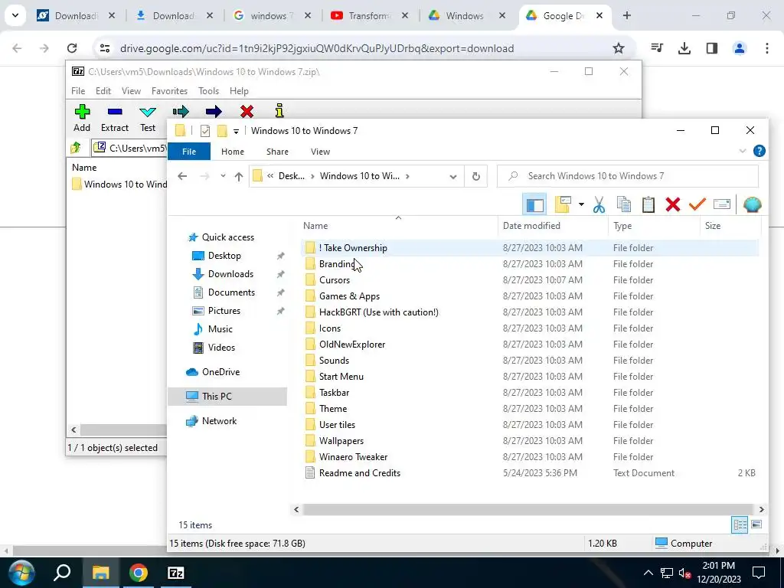Select Network in navigation pane
Screen dimensions: 784x588
click(x=220, y=421)
